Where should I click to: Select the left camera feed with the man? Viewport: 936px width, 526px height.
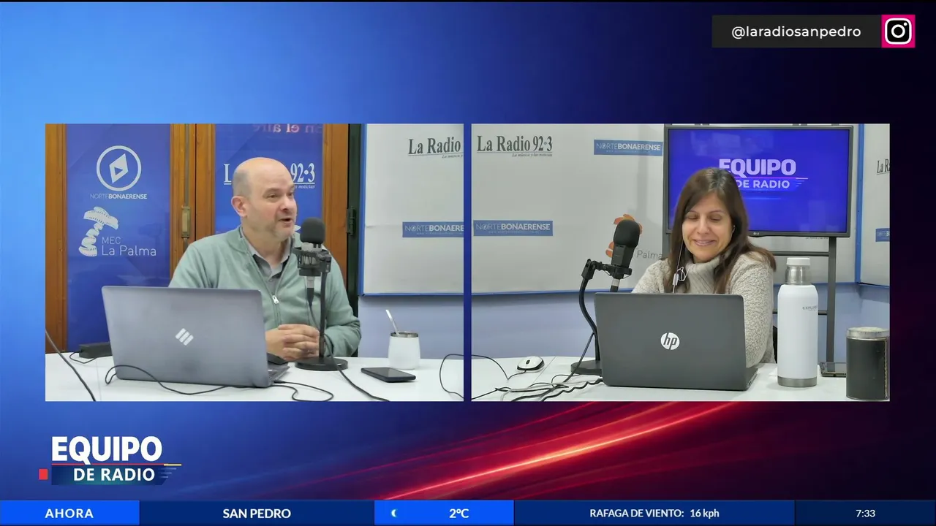pyautogui.click(x=254, y=262)
